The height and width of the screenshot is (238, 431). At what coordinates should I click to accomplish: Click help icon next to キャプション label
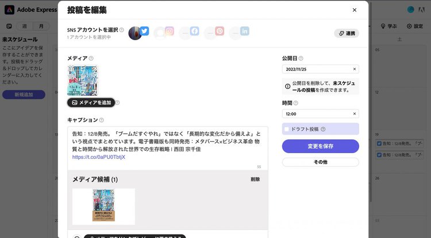pos(102,120)
